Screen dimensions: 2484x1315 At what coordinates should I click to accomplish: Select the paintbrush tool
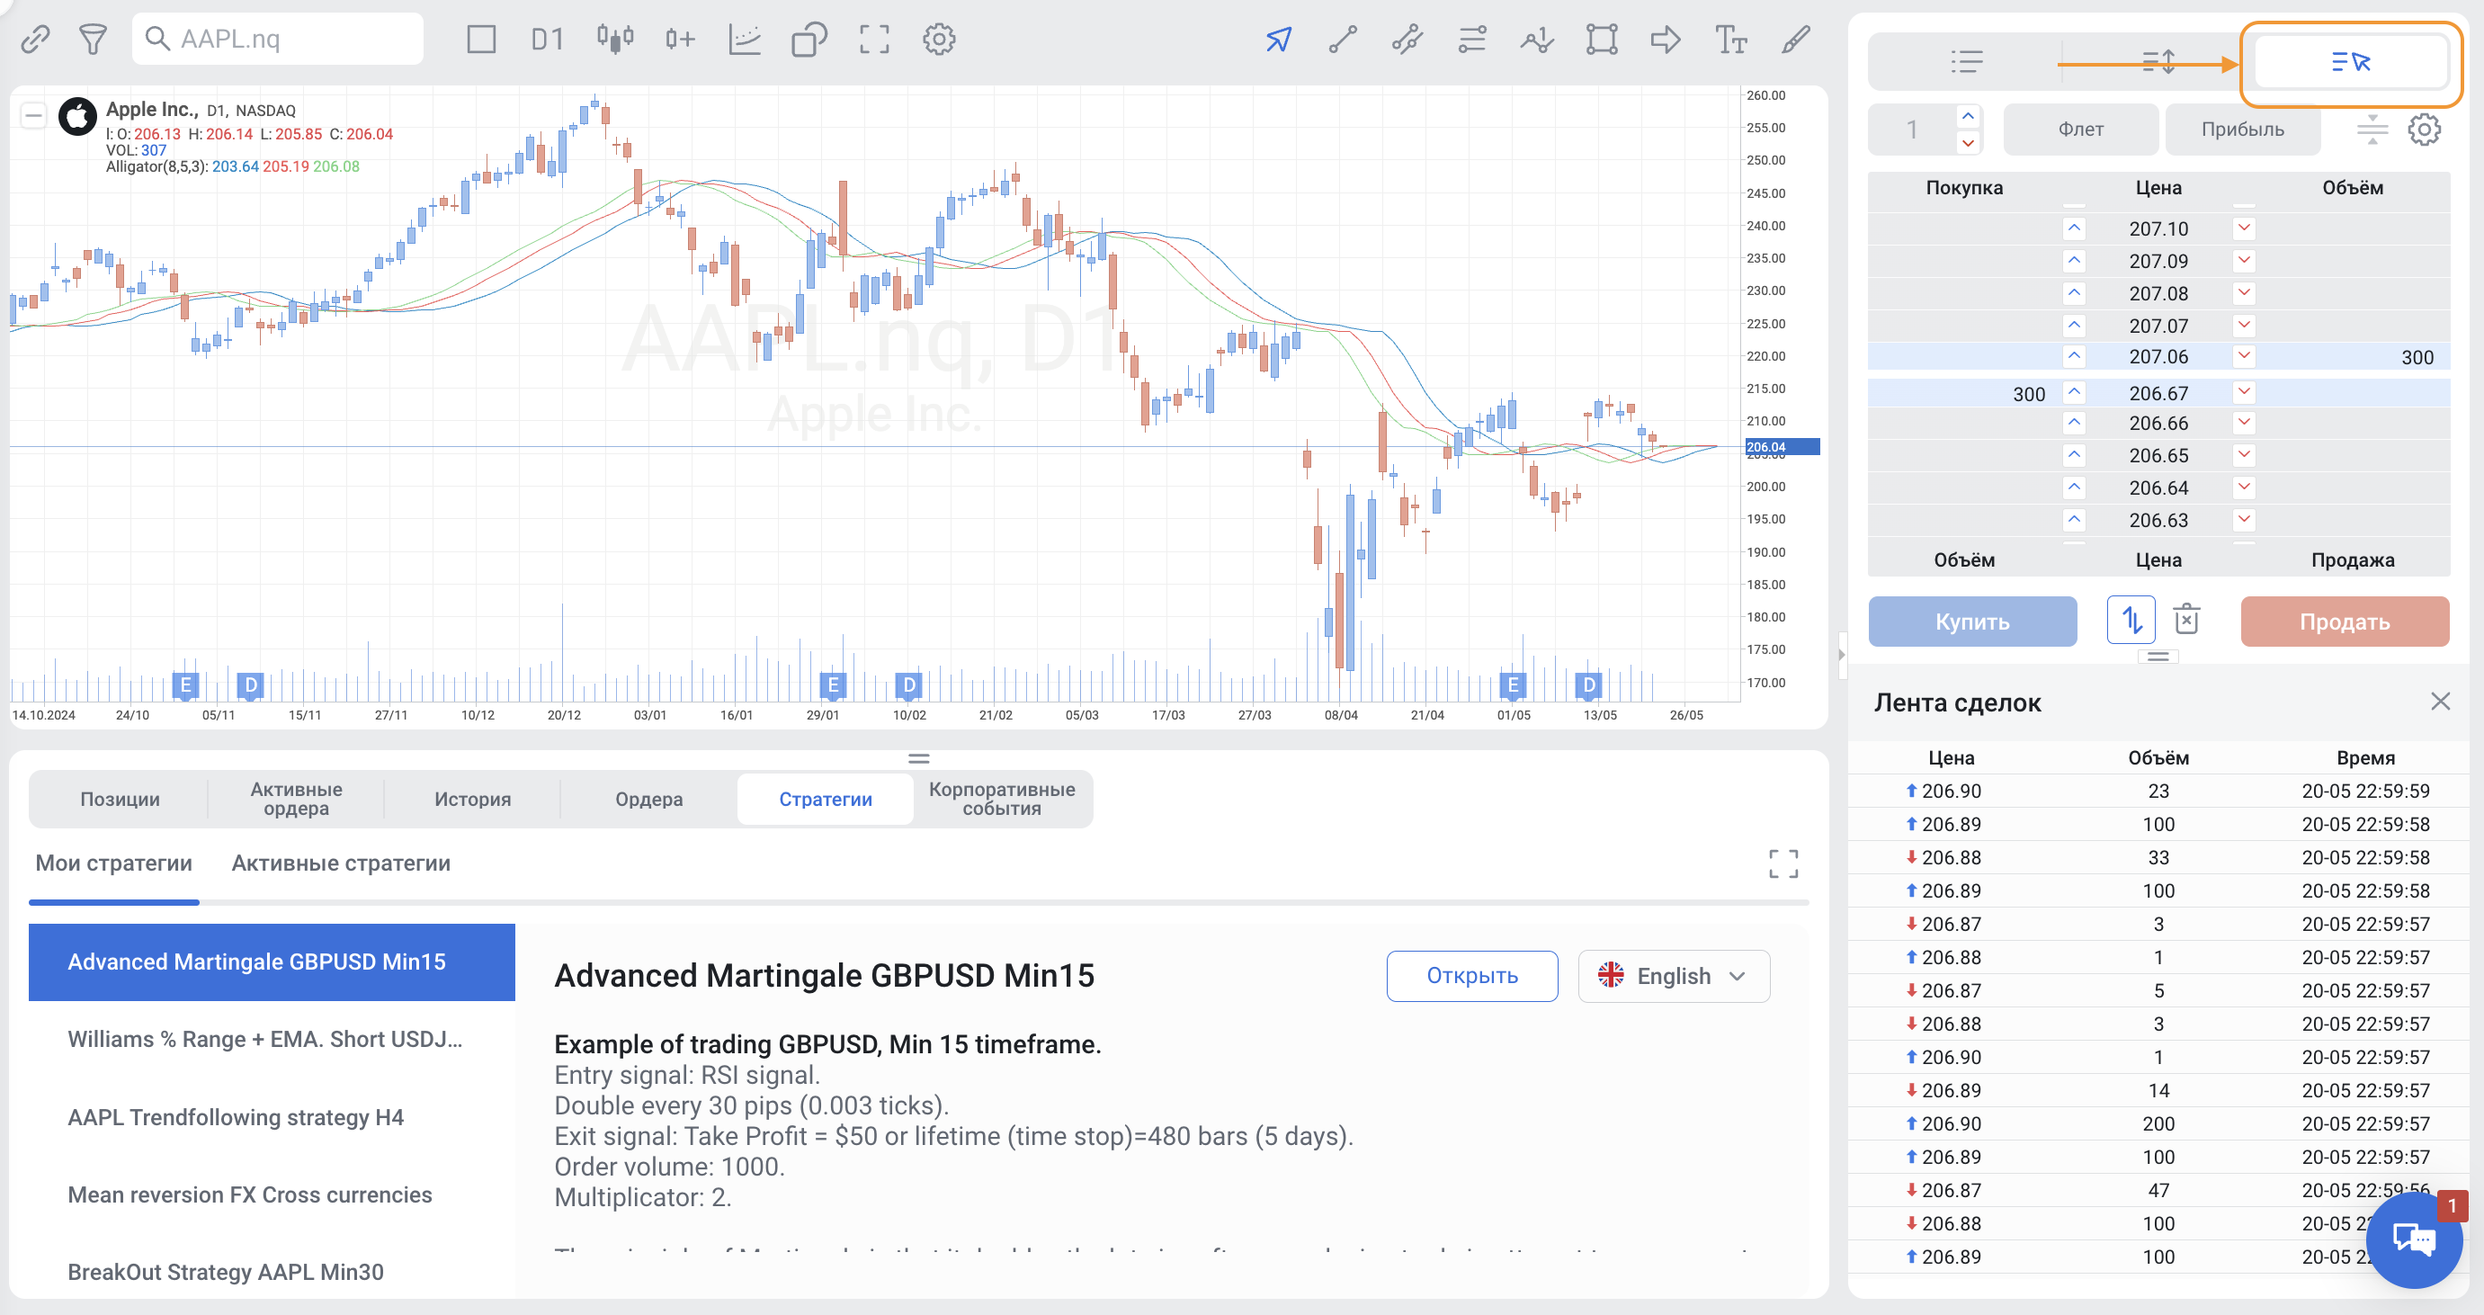(x=1795, y=40)
